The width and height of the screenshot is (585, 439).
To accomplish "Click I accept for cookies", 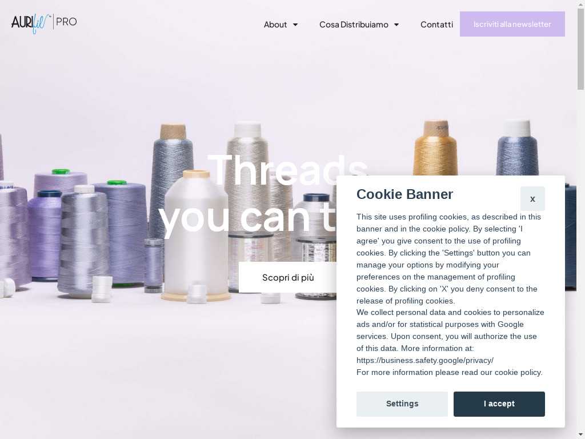I will (499, 404).
